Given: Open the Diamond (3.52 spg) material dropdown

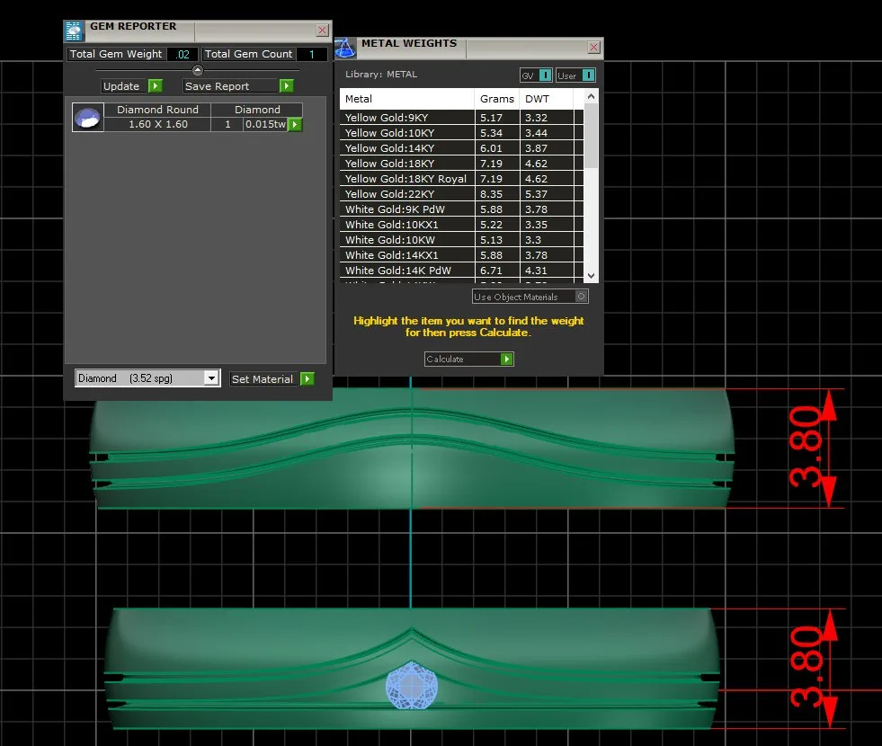Looking at the screenshot, I should click(x=211, y=378).
